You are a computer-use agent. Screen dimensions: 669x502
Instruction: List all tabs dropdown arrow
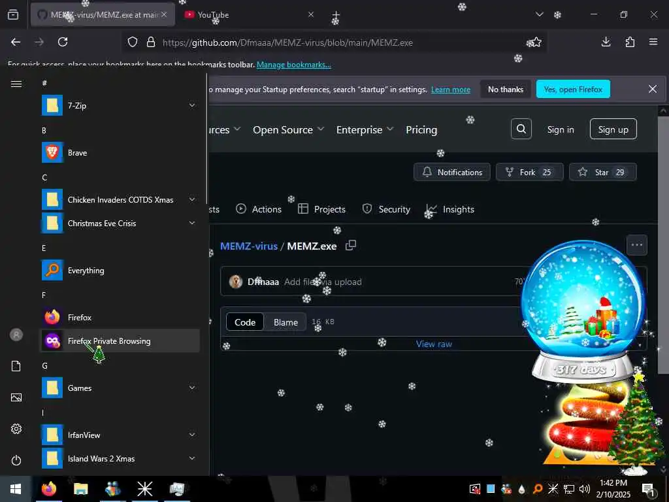tap(539, 14)
